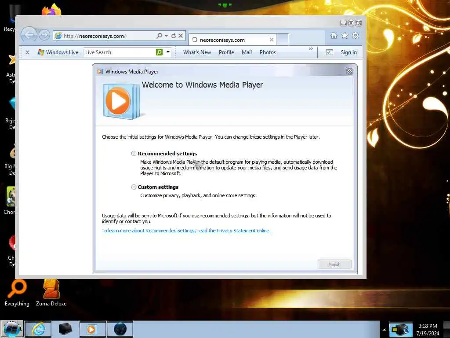
Task: Open What's New in toolbar
Action: (197, 52)
